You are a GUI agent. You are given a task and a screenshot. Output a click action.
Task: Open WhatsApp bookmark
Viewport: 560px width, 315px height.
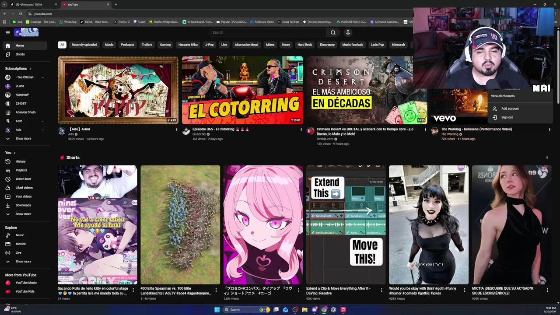pyautogui.click(x=67, y=21)
